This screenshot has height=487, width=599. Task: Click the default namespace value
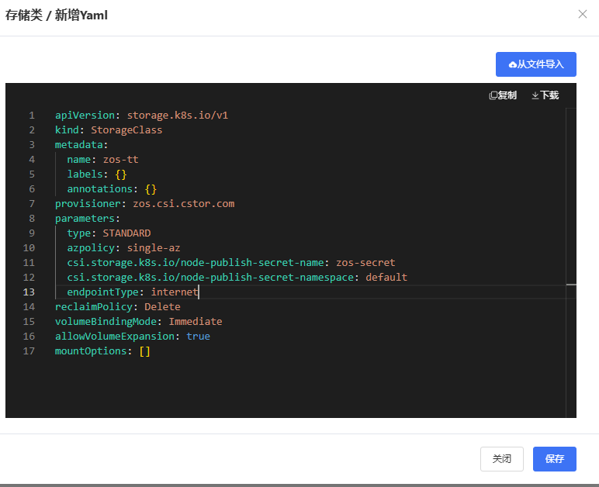(386, 278)
